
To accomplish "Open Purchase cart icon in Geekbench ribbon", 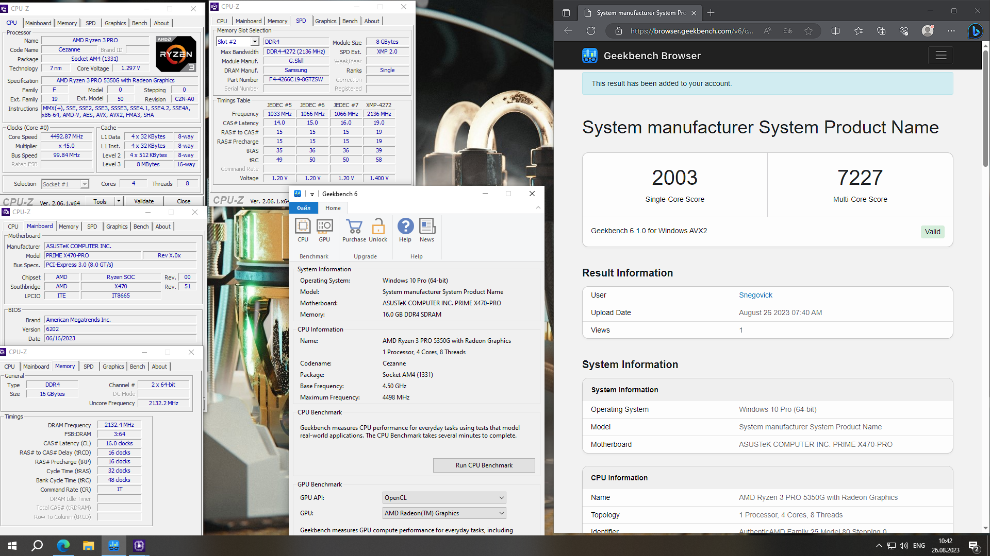I will (354, 230).
